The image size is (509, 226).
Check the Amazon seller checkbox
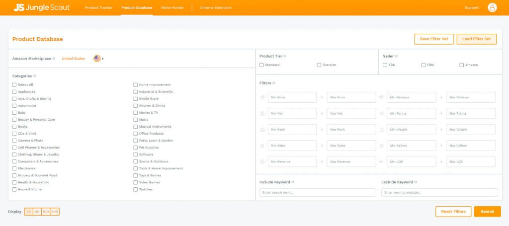[x=462, y=65]
